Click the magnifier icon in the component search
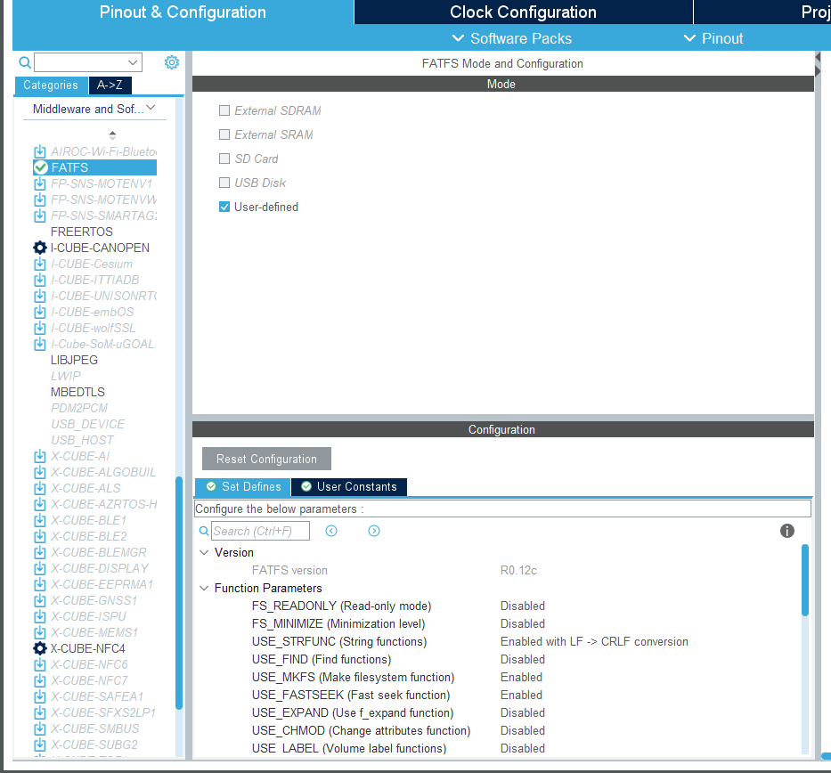831x773 pixels. 23,62
